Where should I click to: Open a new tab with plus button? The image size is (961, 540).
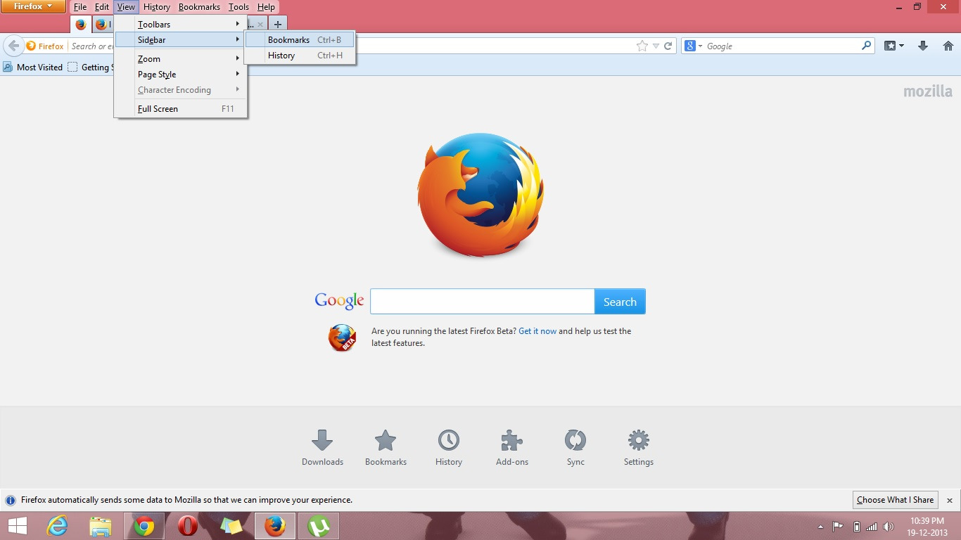[x=278, y=25]
